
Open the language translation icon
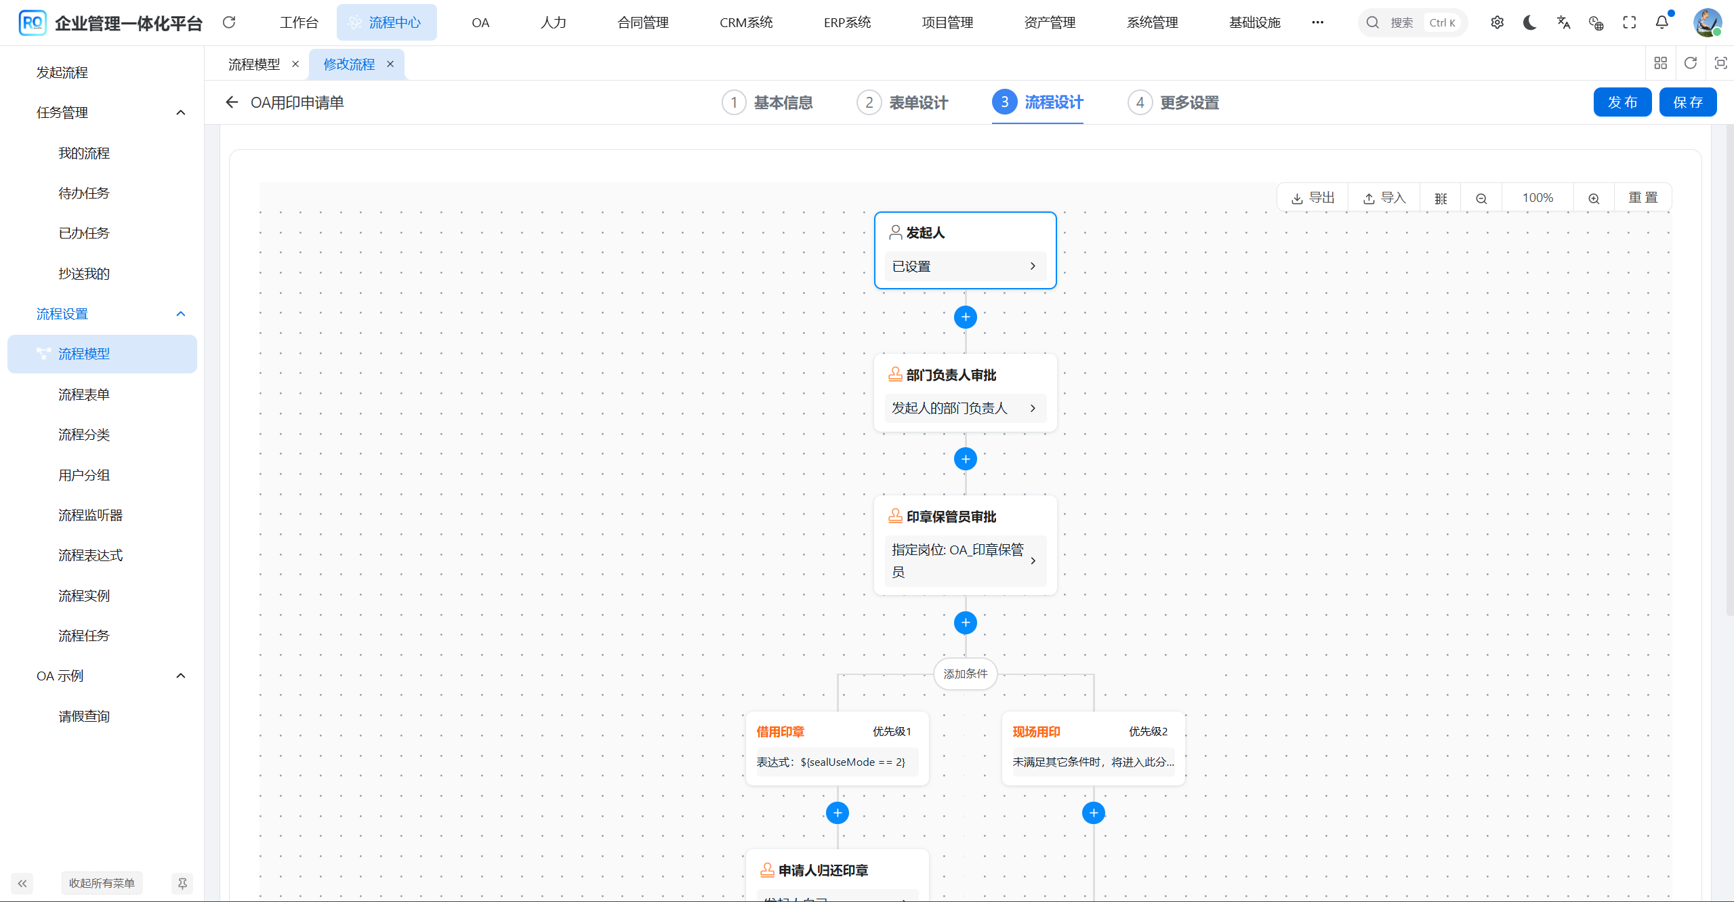[x=1563, y=22]
